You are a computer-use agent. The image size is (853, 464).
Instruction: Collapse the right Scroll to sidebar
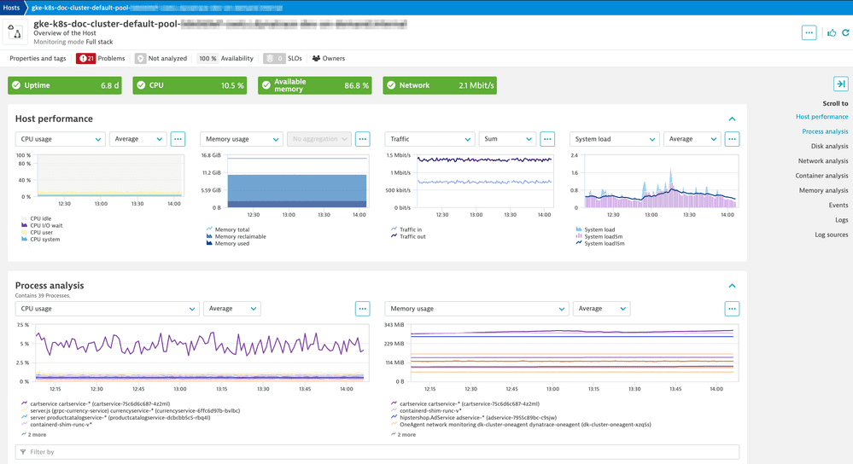click(840, 84)
